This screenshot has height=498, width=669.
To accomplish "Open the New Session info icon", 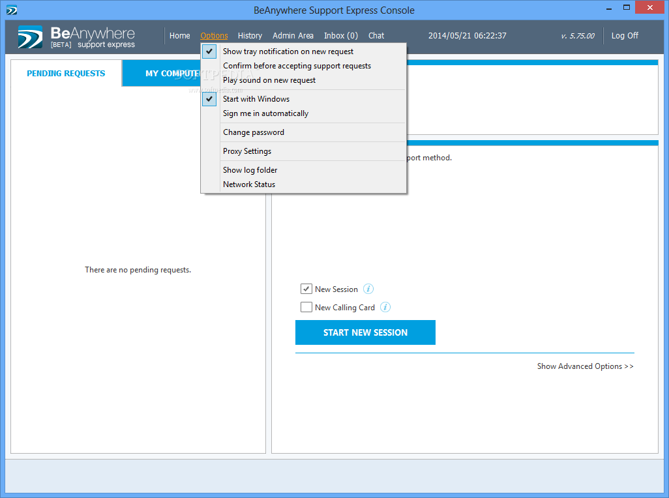I will (368, 289).
